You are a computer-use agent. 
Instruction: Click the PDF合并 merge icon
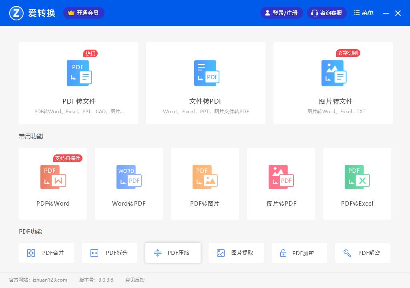[31, 253]
